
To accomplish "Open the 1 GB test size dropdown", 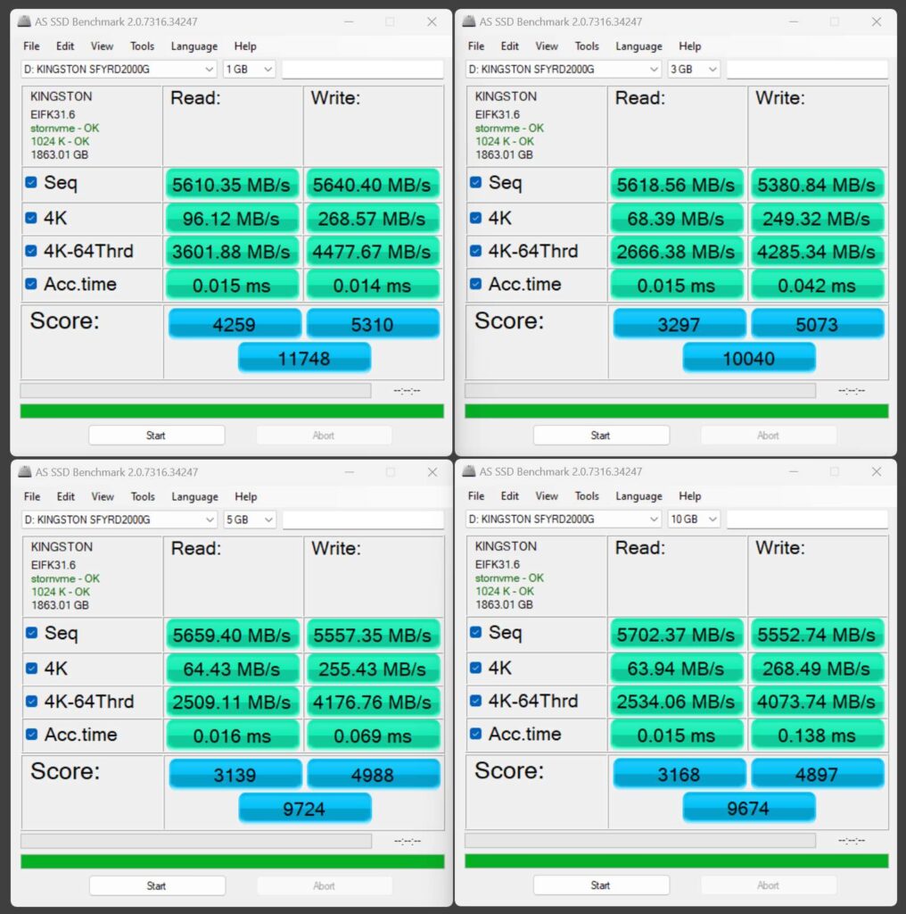I will [249, 70].
